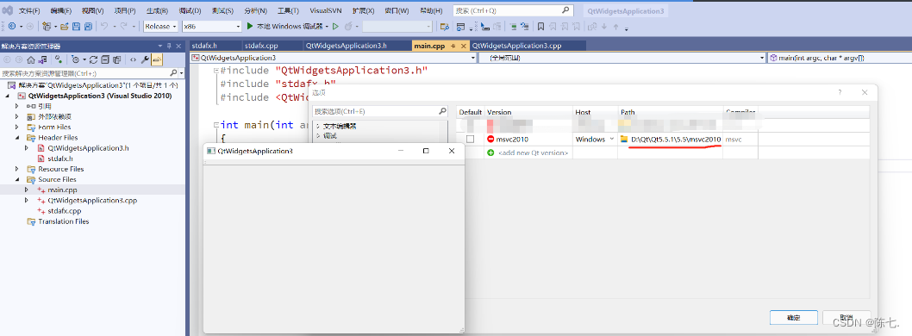Click the pending changes filter icon in Solution Explorer
Screen dimensions: 912x336
(x=76, y=59)
